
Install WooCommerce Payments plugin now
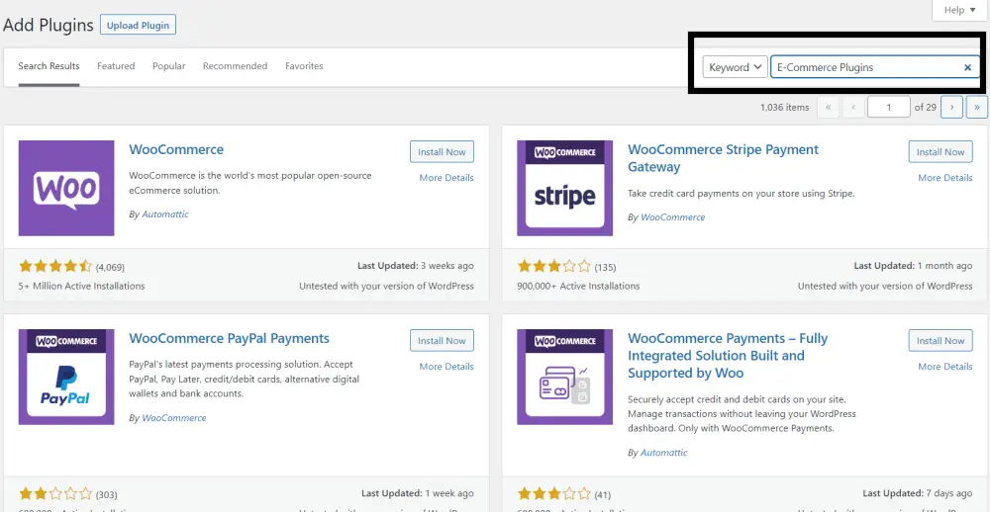pos(940,340)
